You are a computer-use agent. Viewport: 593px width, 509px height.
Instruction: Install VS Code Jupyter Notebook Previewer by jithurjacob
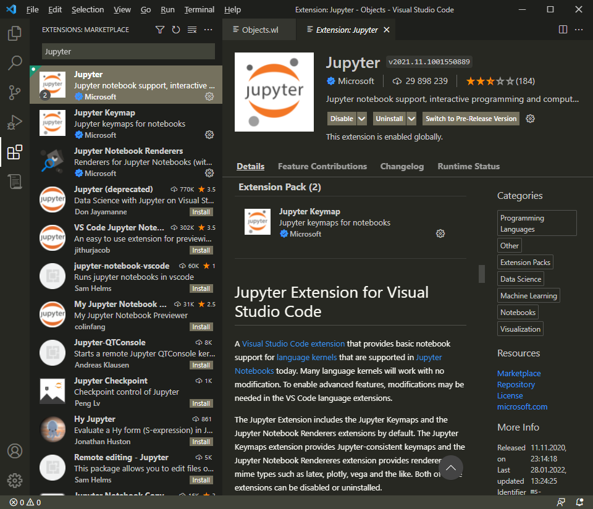coord(201,250)
